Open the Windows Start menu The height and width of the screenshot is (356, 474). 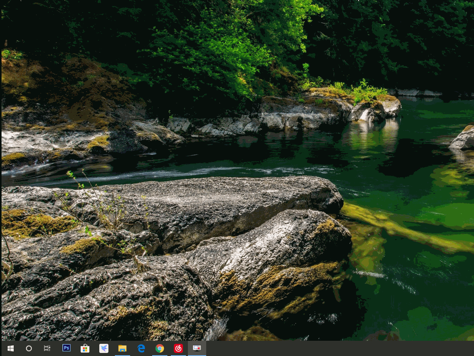[x=10, y=348]
